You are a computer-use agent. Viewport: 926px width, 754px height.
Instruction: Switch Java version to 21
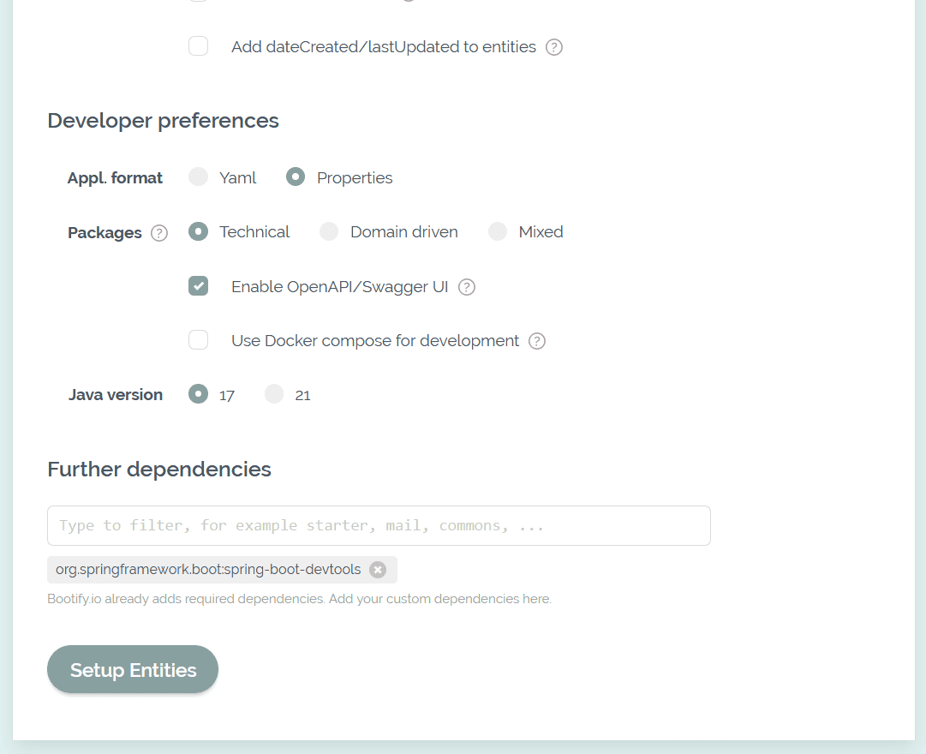(274, 394)
